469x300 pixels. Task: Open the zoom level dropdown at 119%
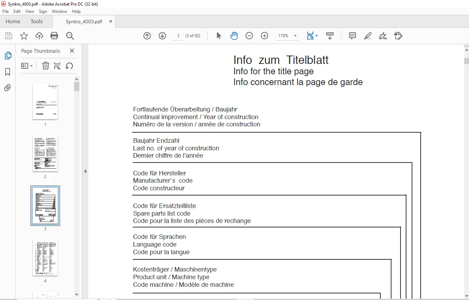click(x=288, y=36)
